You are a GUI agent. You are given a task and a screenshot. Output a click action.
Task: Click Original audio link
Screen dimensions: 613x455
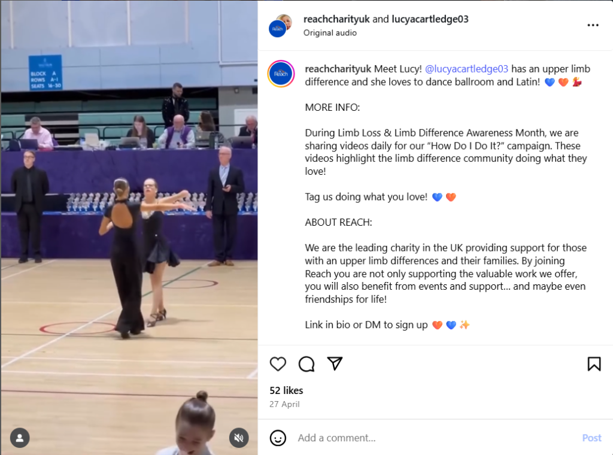330,33
